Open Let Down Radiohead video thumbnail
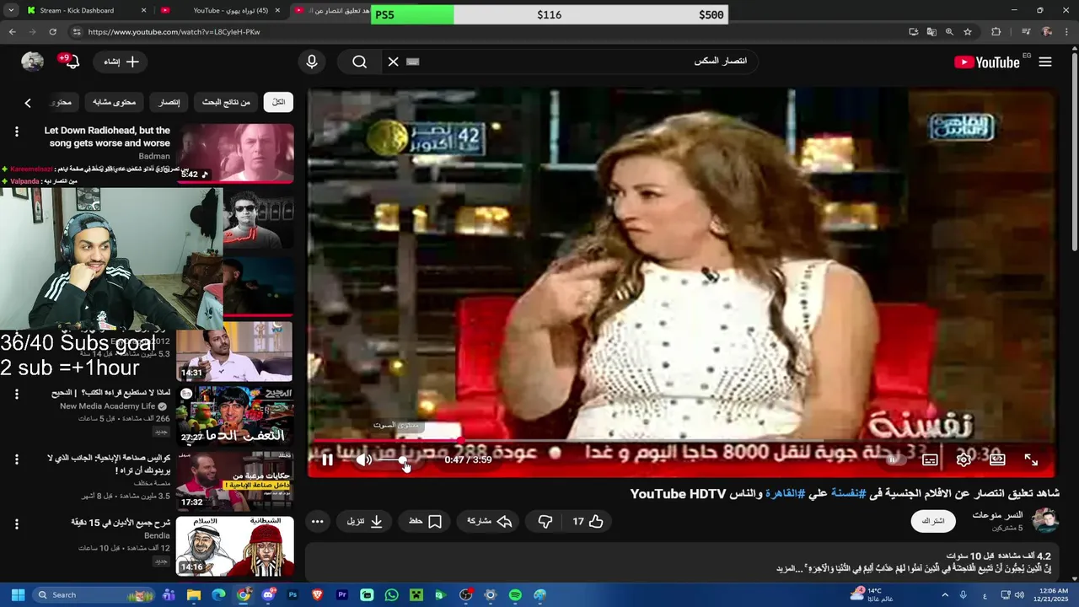 tap(235, 153)
